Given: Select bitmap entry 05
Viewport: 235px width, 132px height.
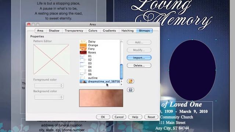Looking at the screenshot, I should pos(100,71).
